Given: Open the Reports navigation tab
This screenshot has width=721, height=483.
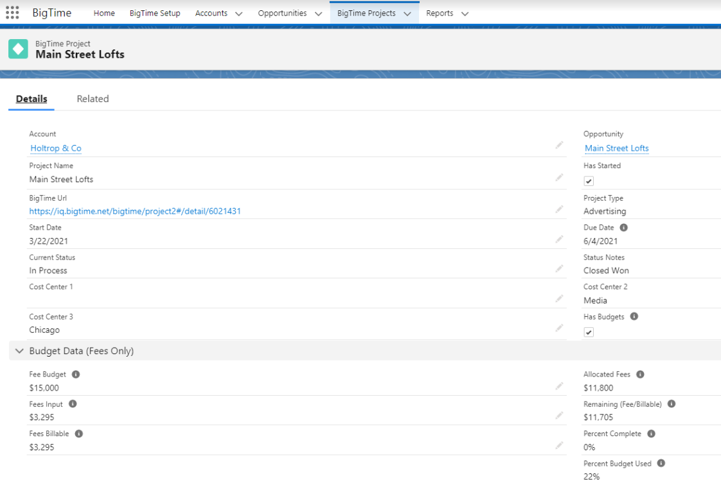Looking at the screenshot, I should (x=440, y=13).
